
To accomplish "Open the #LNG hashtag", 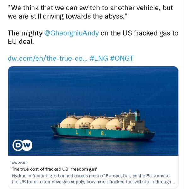I will click(99, 58).
